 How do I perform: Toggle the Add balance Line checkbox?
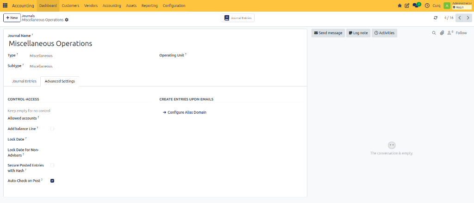click(52, 129)
